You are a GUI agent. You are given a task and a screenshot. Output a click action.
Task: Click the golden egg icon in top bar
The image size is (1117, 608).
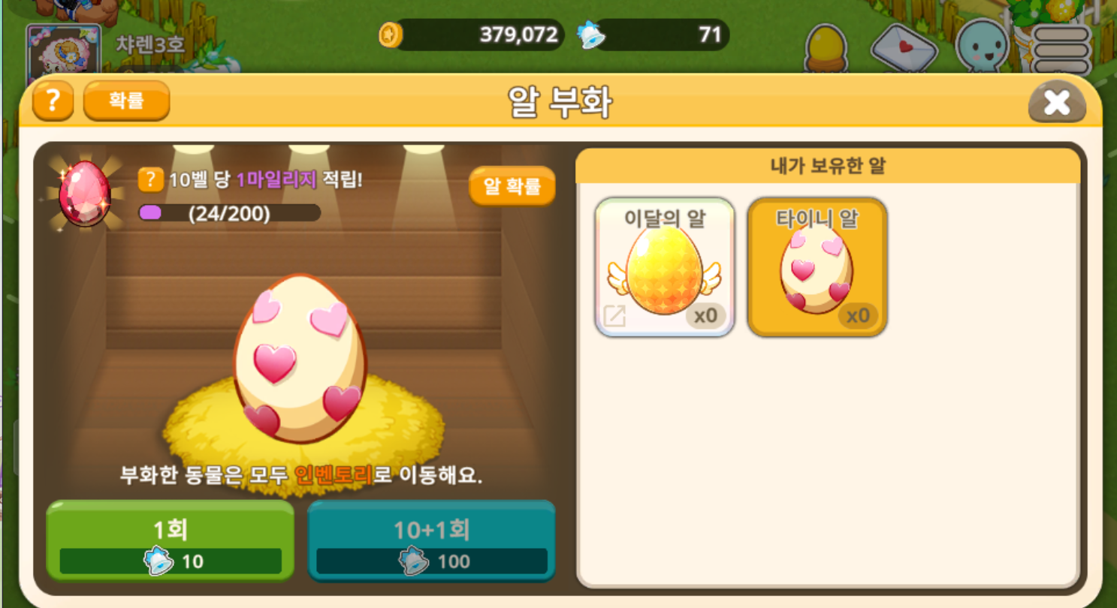[x=826, y=47]
